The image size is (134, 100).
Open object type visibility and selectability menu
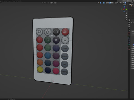click(98, 3)
